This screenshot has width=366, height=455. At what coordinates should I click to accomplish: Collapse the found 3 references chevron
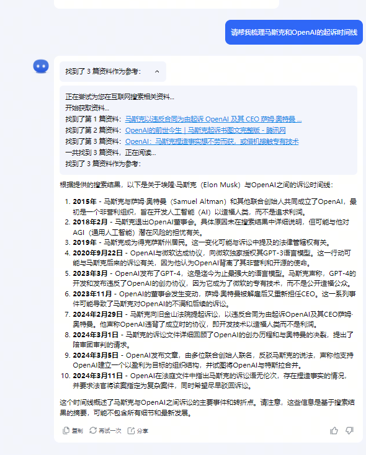[x=157, y=71]
